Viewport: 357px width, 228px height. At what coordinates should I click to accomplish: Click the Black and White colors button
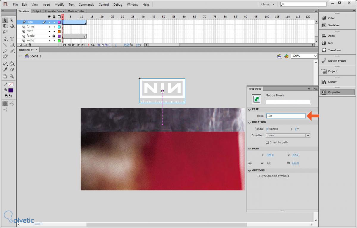point(6,96)
